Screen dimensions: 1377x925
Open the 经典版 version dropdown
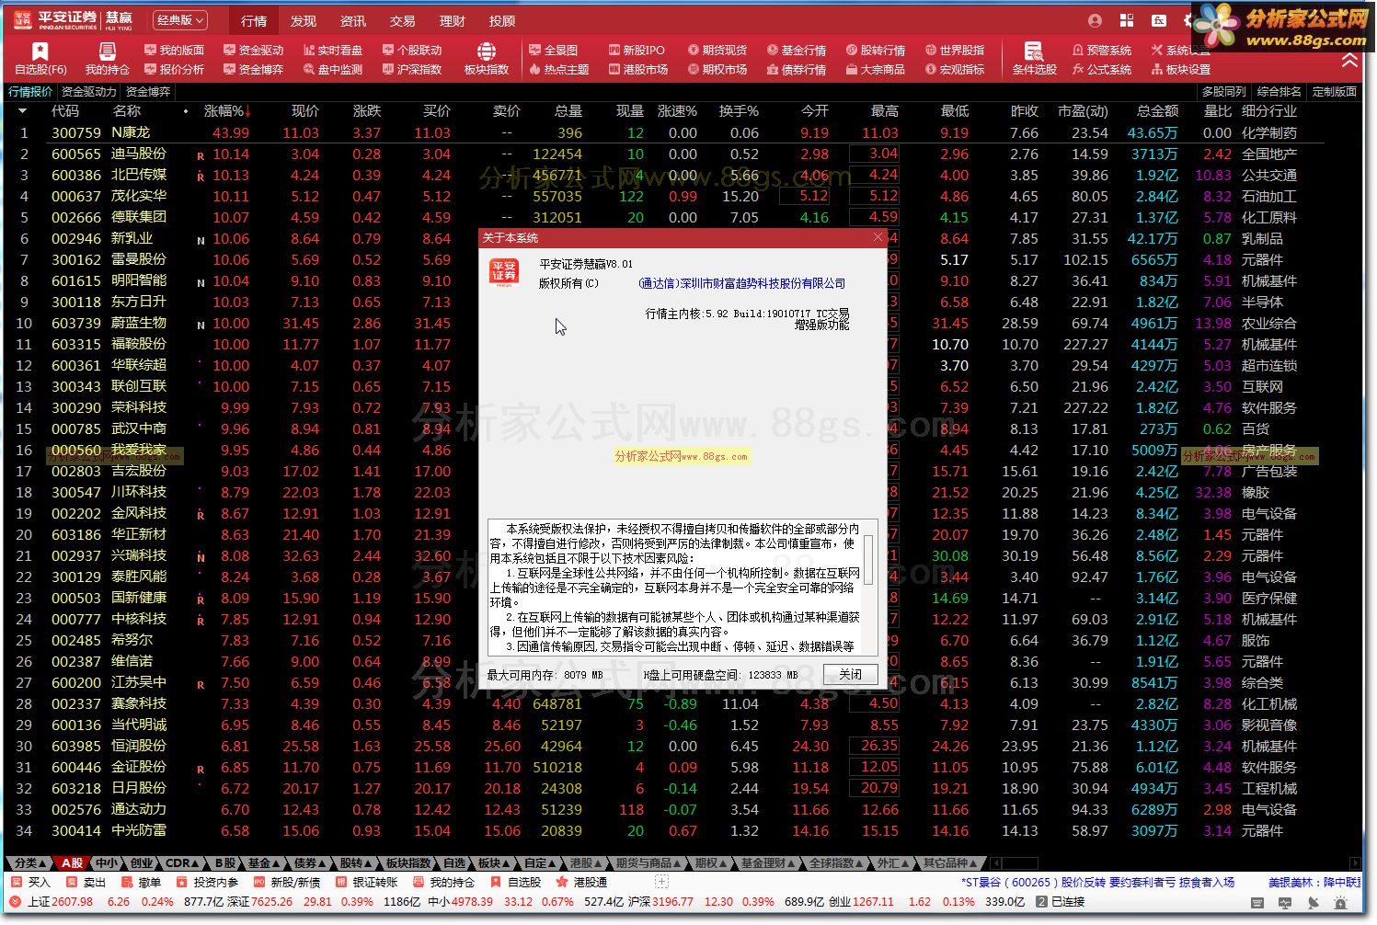pos(179,19)
